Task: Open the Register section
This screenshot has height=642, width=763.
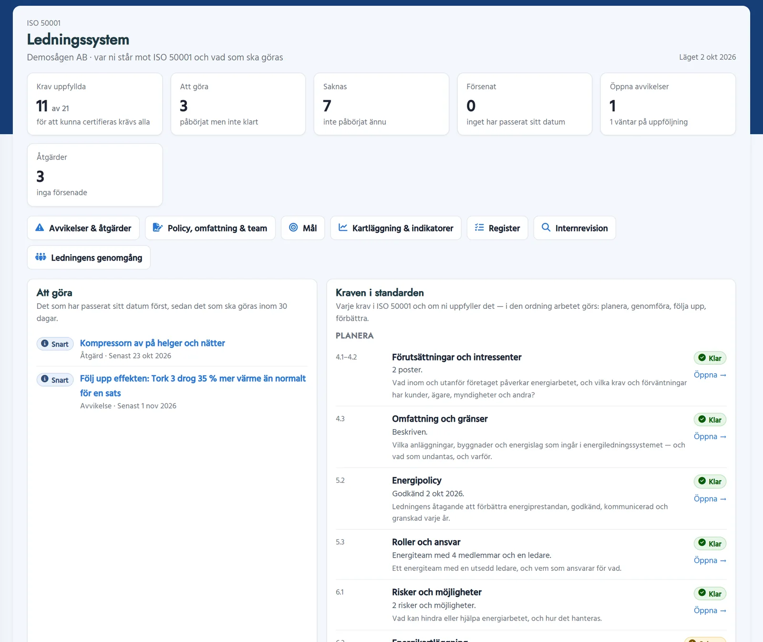Action: (x=497, y=228)
